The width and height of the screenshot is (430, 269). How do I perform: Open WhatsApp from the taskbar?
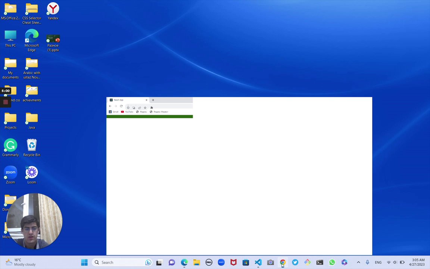click(332, 262)
